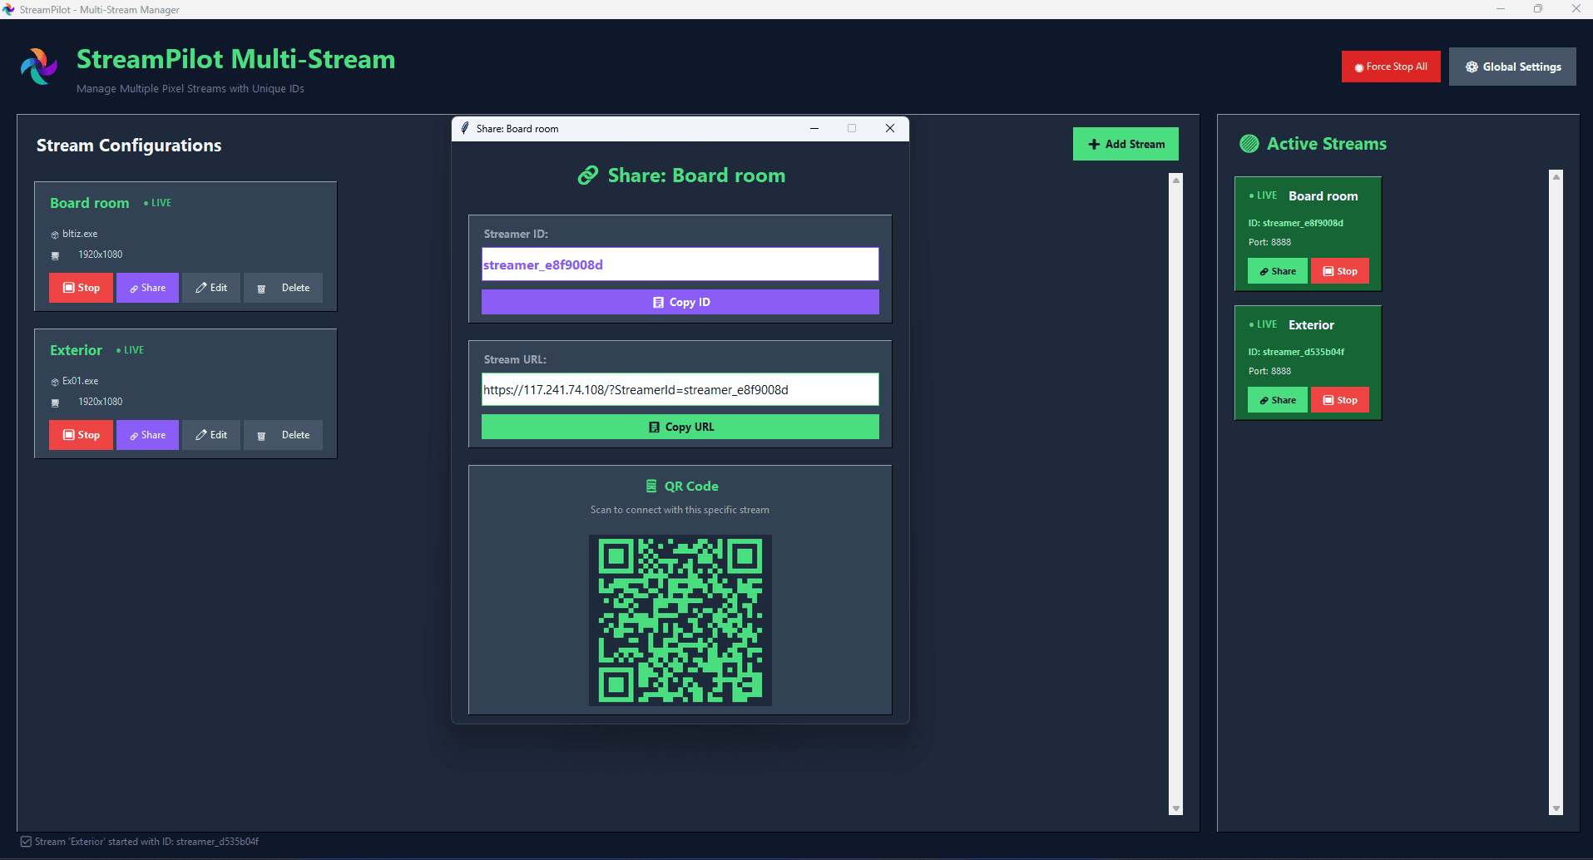The width and height of the screenshot is (1593, 860).
Task: Minimize the StreamPilot main window
Action: click(x=1501, y=9)
